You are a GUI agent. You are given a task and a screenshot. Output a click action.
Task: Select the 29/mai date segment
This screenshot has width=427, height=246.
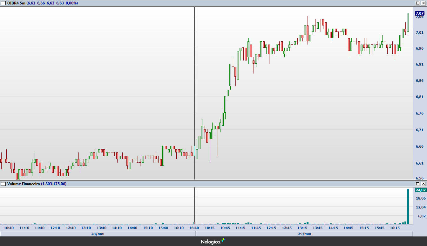(304, 234)
